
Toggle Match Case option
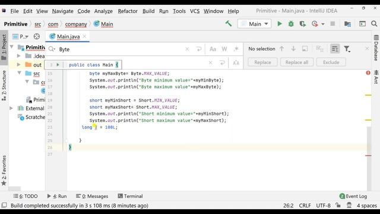213,49
